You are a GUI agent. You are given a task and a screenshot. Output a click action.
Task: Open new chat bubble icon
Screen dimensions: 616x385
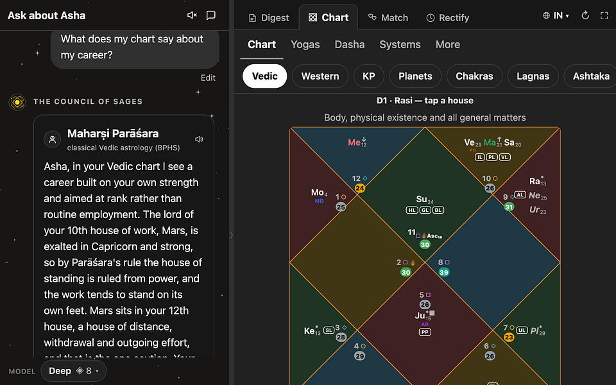[x=211, y=15]
